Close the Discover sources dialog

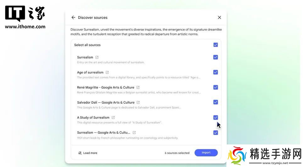219,18
